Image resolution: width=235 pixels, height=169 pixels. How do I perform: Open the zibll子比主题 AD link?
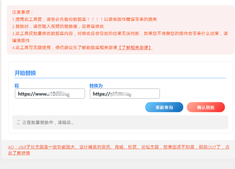[x=119, y=150]
